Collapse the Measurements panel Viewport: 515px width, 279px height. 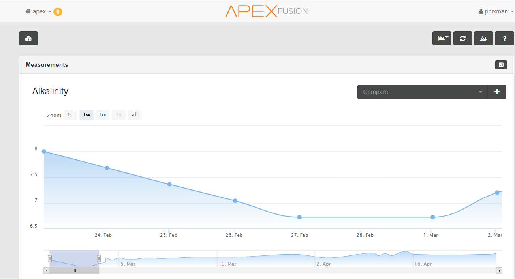coord(501,65)
